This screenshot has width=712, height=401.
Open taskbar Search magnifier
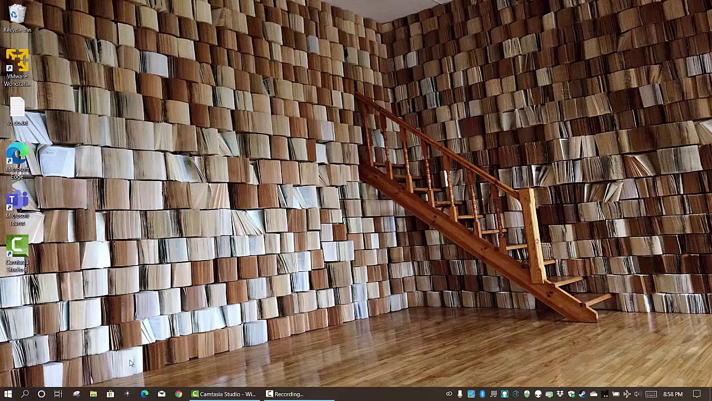24,394
